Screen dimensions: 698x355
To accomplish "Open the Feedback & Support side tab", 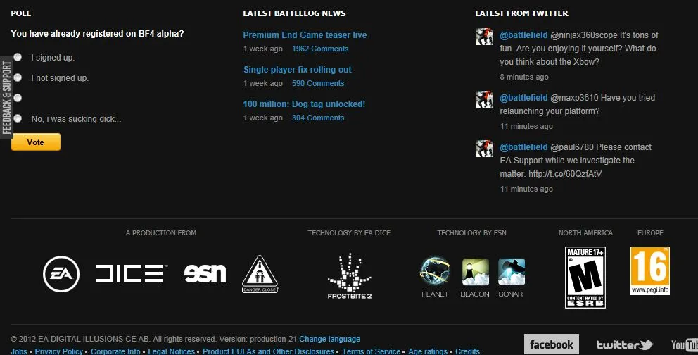I will click(6, 97).
